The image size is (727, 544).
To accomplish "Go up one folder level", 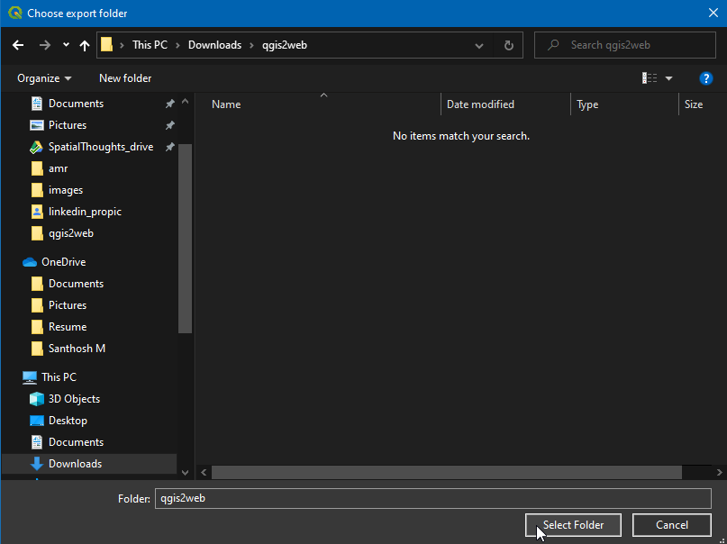I will tap(85, 45).
